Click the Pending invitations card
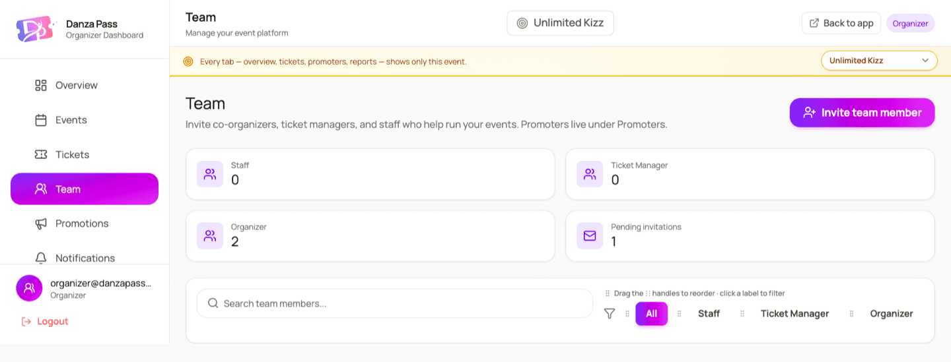Image resolution: width=951 pixels, height=362 pixels. pos(750,236)
